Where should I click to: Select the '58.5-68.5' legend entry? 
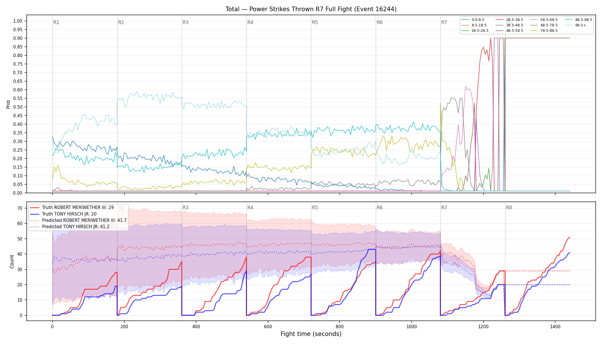coord(544,20)
